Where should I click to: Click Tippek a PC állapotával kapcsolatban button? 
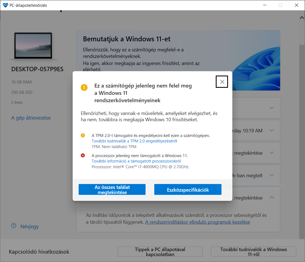[x=160, y=252]
